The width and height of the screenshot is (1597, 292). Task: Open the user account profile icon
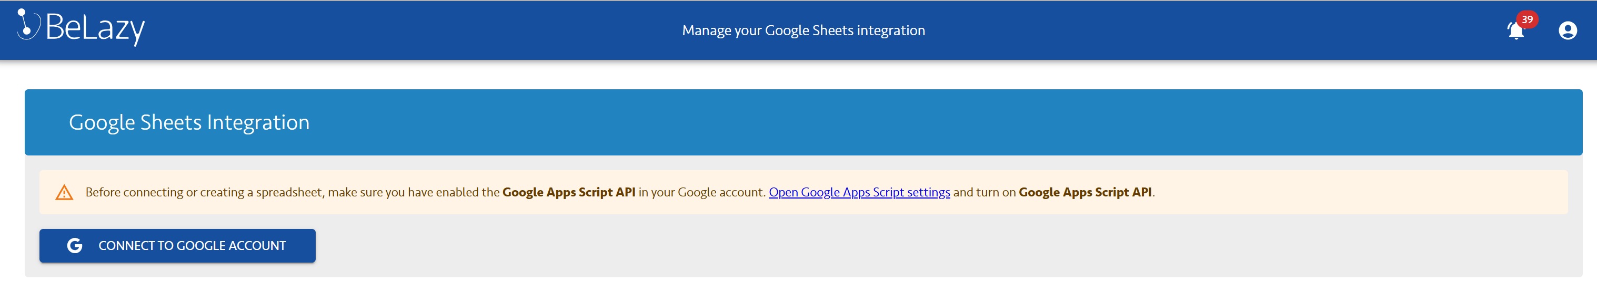(1568, 30)
